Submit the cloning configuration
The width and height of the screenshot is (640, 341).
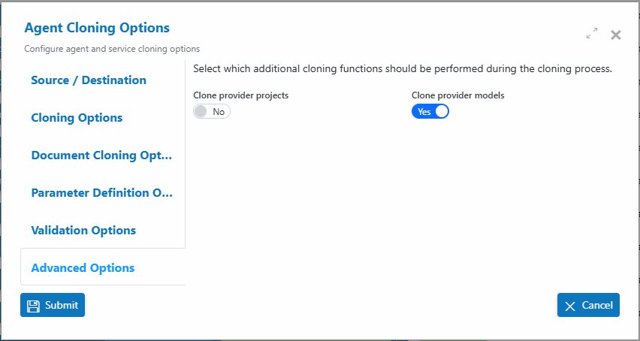pyautogui.click(x=53, y=305)
